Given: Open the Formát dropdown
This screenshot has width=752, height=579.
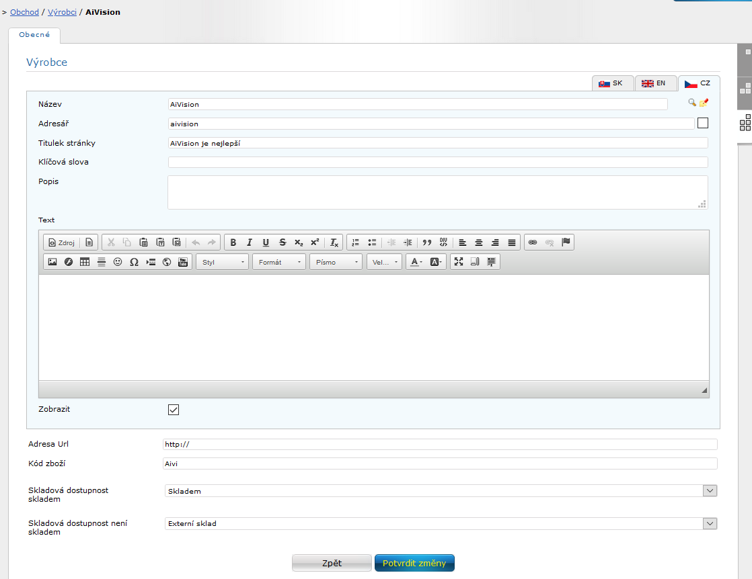Looking at the screenshot, I should coord(279,262).
